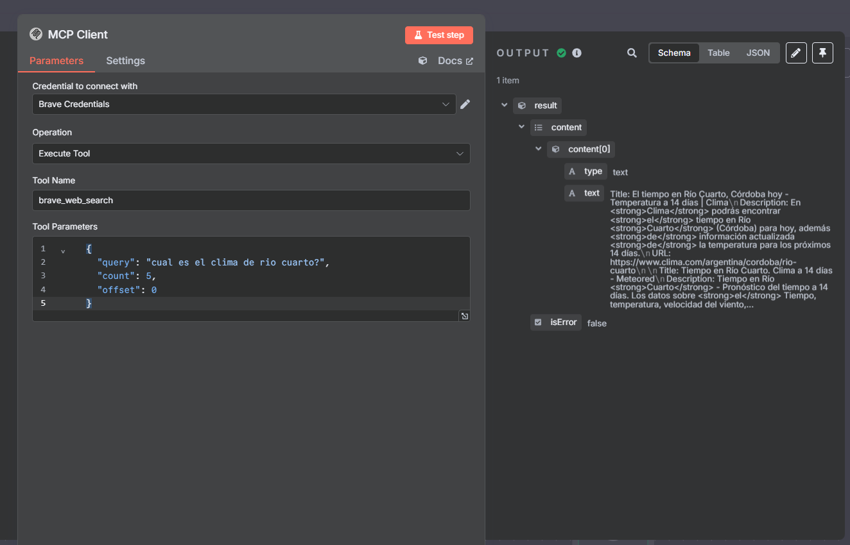Screen dimensions: 850x545
Task: Open the search icon in Output panel
Action: [x=632, y=53]
